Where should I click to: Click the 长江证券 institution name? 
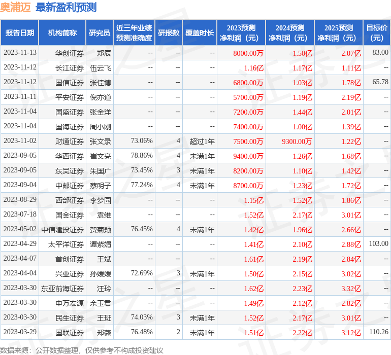click(x=70, y=68)
